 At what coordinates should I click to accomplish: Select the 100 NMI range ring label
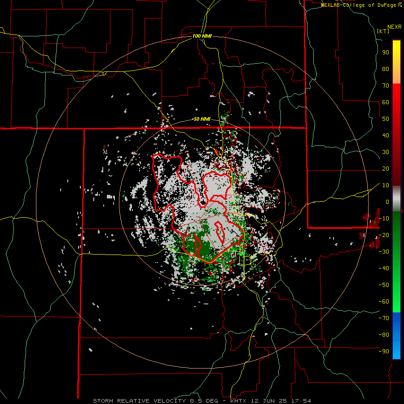coord(202,36)
